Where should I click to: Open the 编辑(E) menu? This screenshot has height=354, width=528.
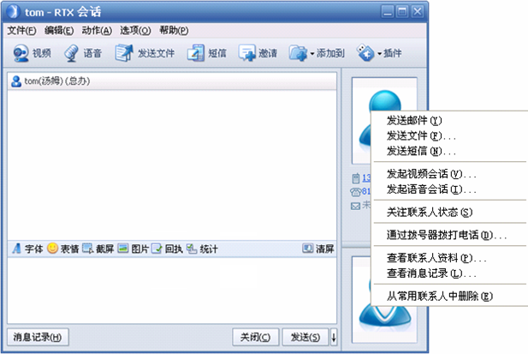[x=59, y=31]
